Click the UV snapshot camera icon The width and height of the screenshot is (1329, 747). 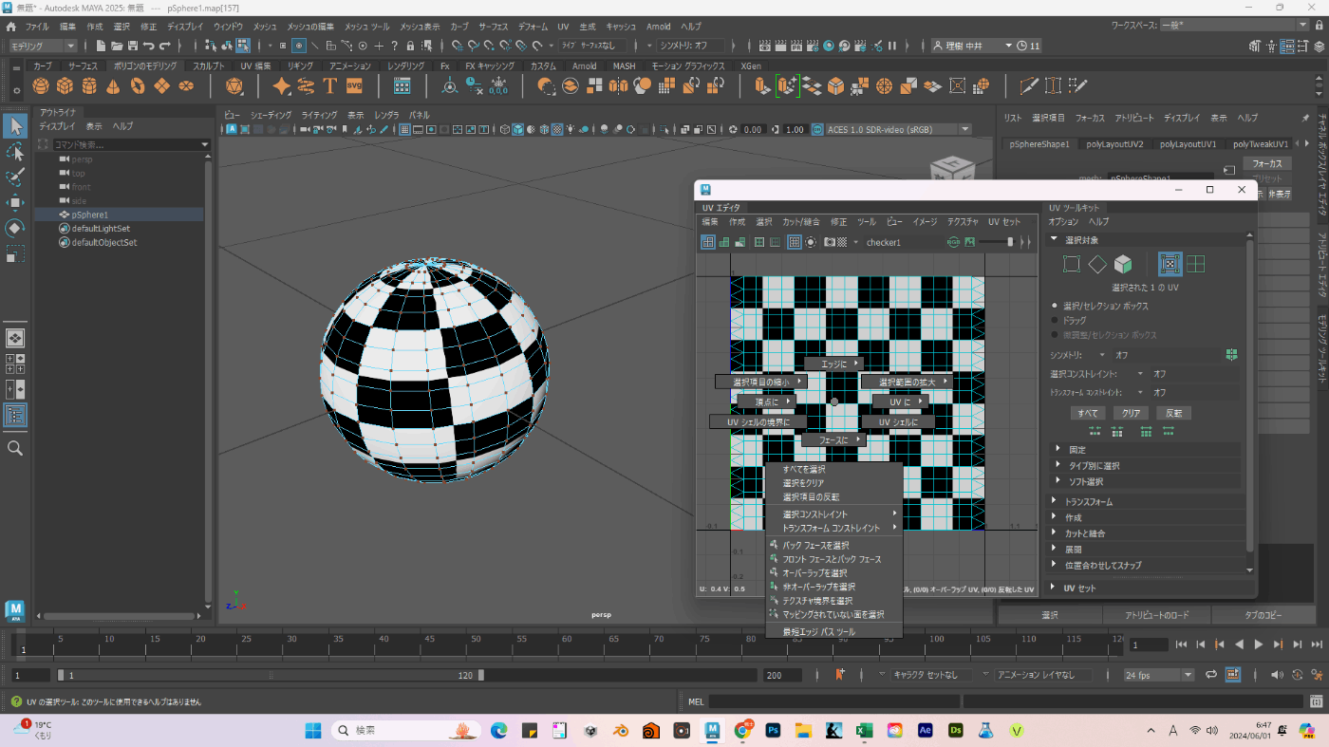[x=829, y=242]
